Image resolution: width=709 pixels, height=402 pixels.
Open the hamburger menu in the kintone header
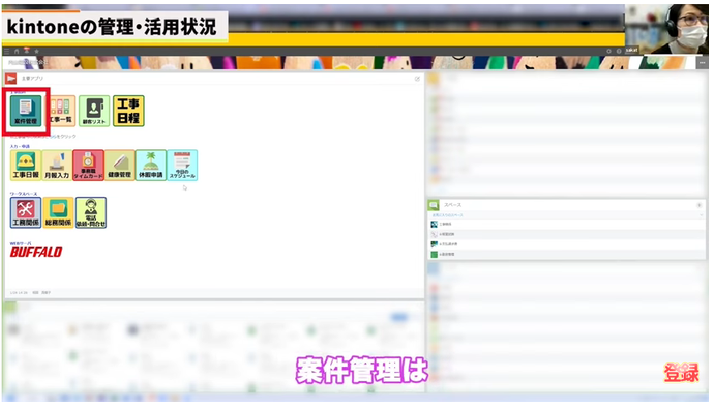tap(6, 52)
